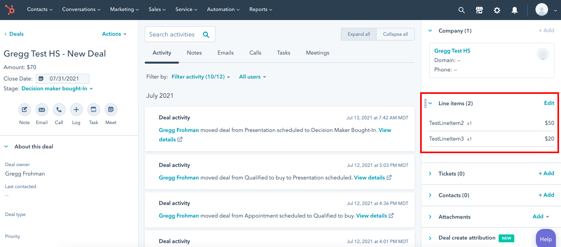Compose an Email using the envelope icon
Image resolution: width=561 pixels, height=247 pixels.
(x=42, y=110)
